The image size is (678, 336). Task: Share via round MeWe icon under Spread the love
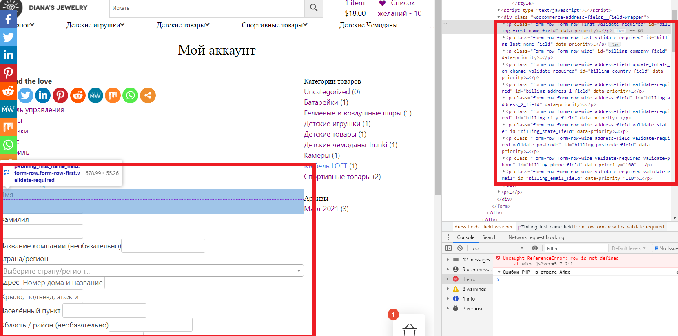click(x=95, y=95)
